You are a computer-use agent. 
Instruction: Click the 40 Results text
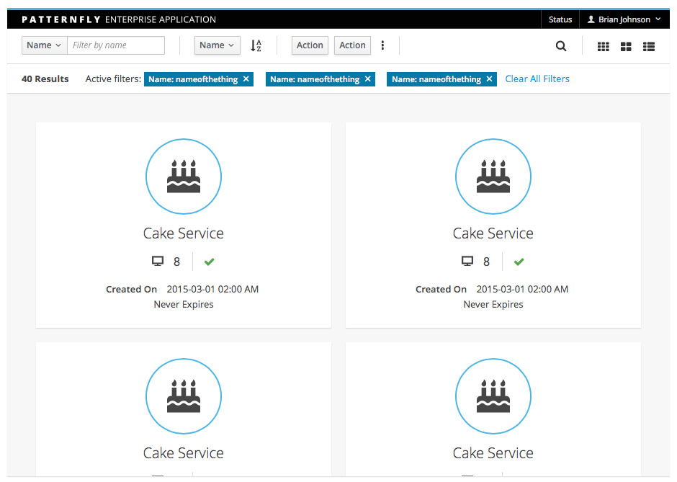tap(45, 79)
